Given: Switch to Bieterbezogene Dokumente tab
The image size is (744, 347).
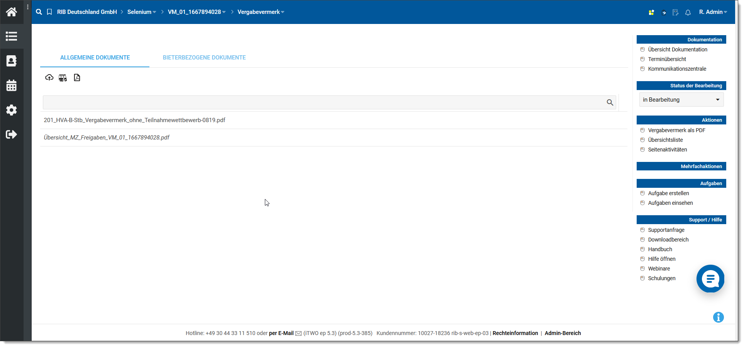Looking at the screenshot, I should (x=204, y=58).
